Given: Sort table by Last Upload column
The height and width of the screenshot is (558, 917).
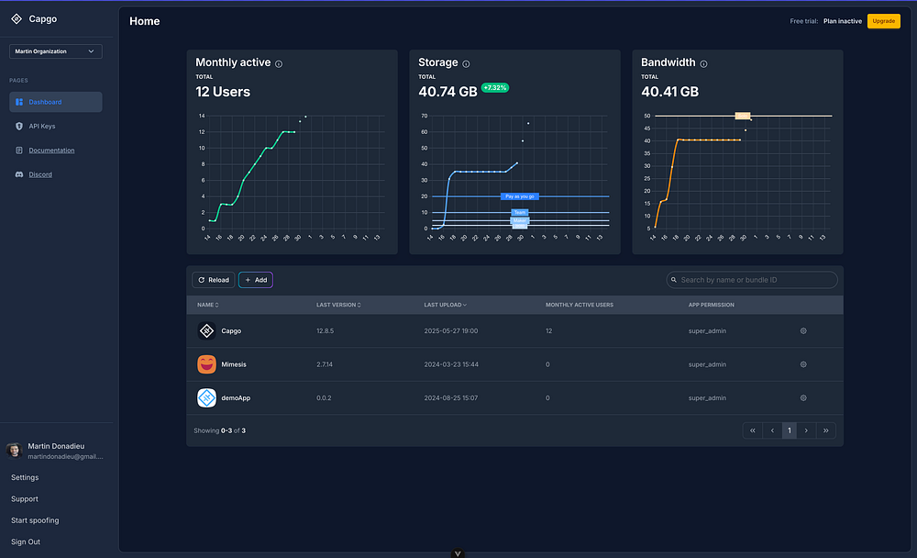Looking at the screenshot, I should click(445, 305).
